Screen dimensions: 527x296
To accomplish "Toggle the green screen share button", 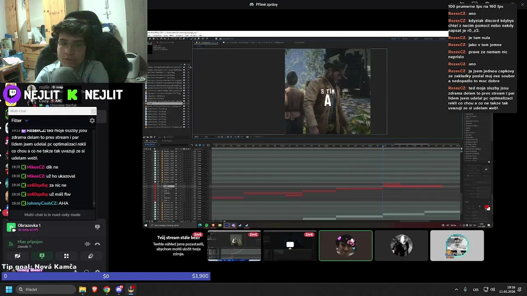I will [x=42, y=256].
